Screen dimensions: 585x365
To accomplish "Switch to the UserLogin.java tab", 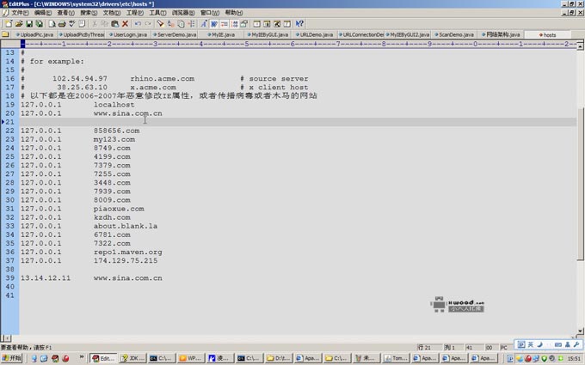I will tap(128, 34).
